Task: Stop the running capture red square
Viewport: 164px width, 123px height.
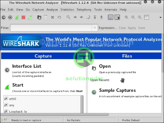Action: [x=23, y=17]
